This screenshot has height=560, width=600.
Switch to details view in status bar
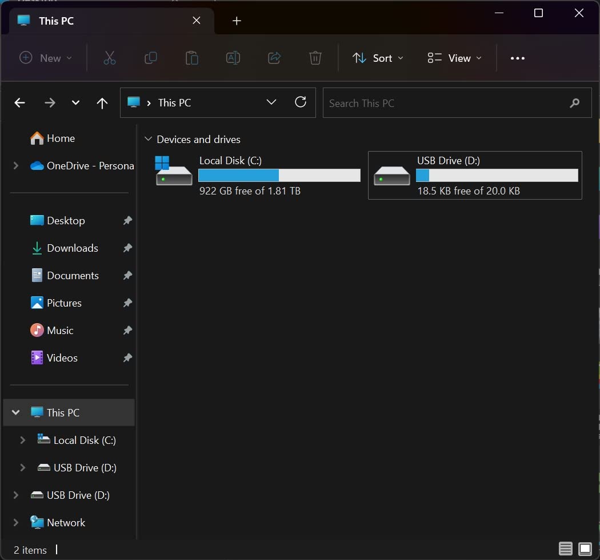(565, 549)
